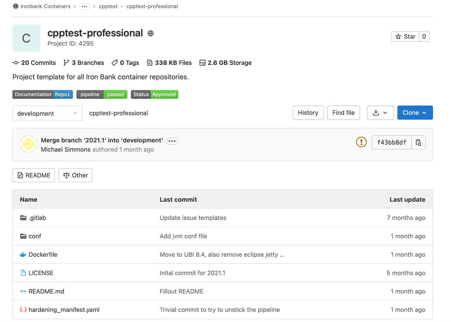The image size is (451, 322).
Task: Click the globe icon beside the project title
Action: click(x=150, y=33)
